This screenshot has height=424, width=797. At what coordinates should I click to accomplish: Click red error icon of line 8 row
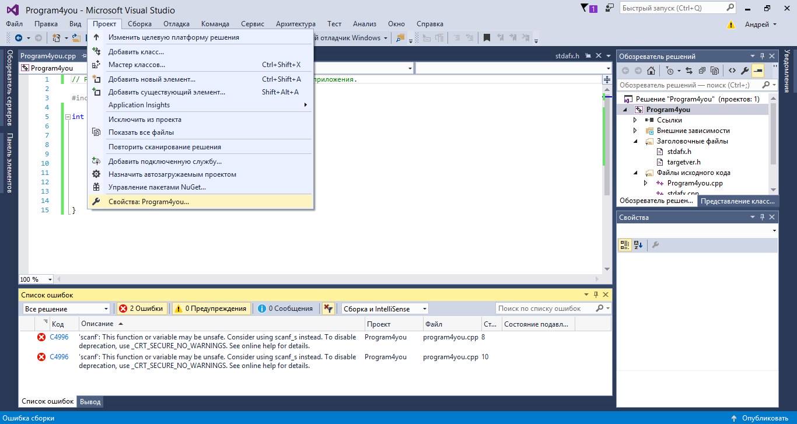41,337
